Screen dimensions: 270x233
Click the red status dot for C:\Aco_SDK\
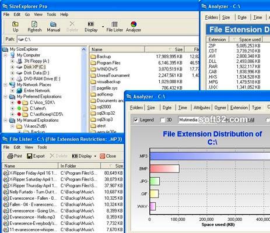19,103
